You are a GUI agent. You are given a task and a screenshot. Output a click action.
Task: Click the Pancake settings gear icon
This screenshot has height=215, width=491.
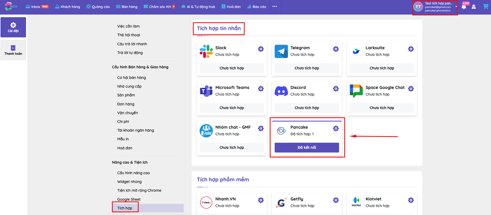click(336, 128)
